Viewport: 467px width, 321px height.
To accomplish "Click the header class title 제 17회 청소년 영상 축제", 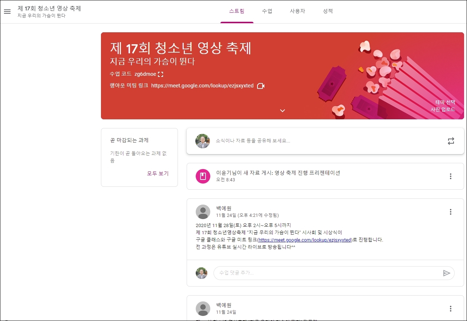I will click(x=49, y=8).
